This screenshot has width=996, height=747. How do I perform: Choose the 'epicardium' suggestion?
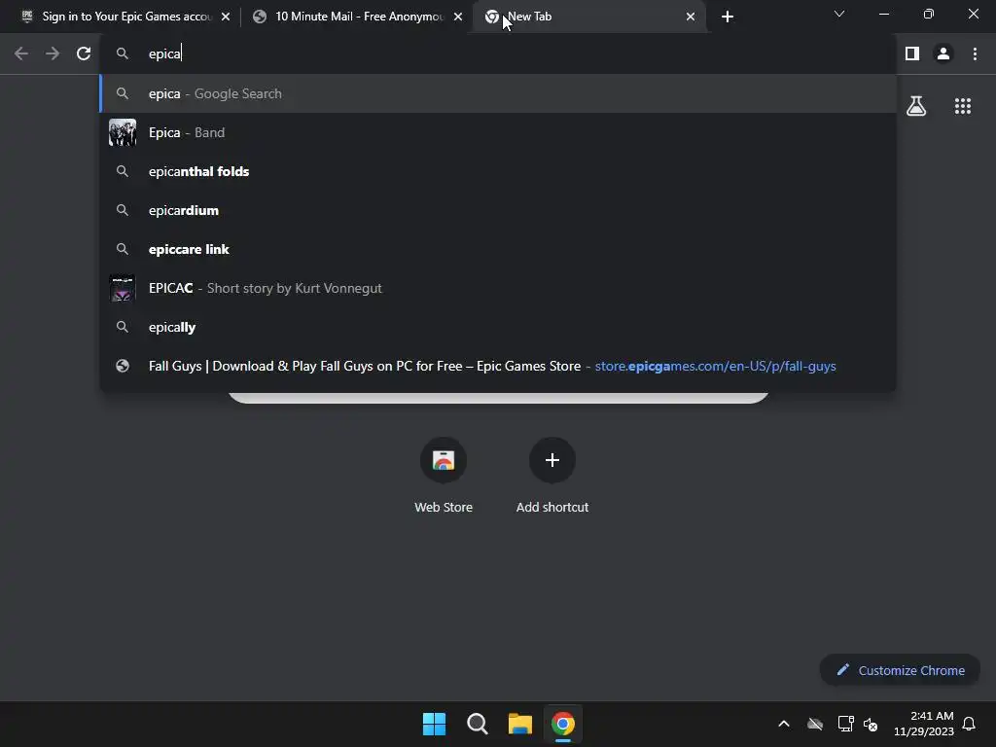tap(498, 210)
